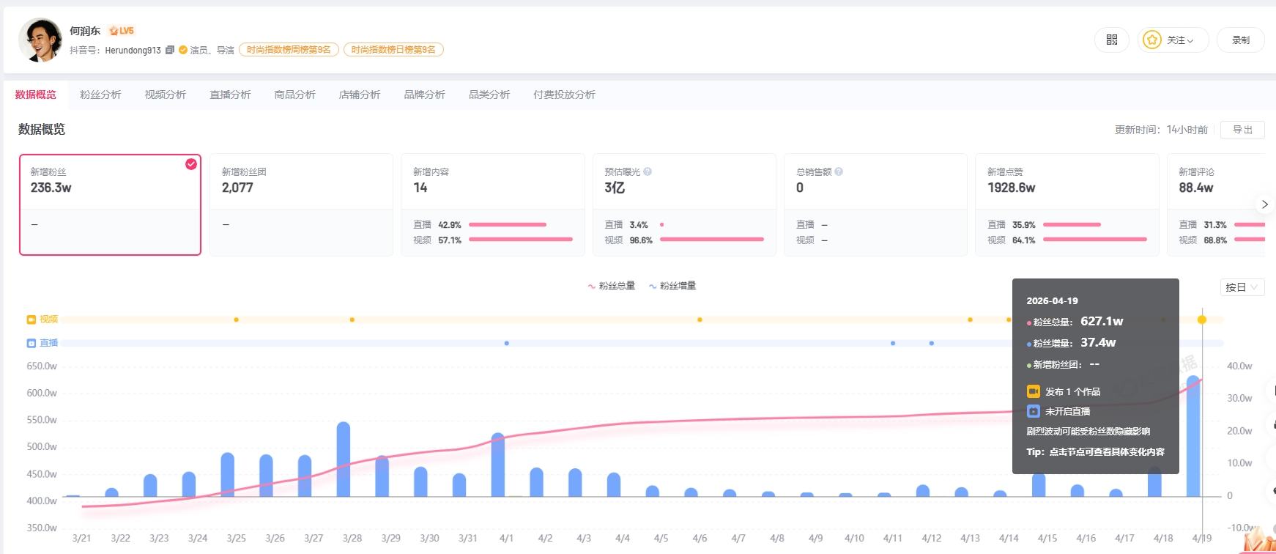Toggle the 粉丝总量 legend series

611,286
